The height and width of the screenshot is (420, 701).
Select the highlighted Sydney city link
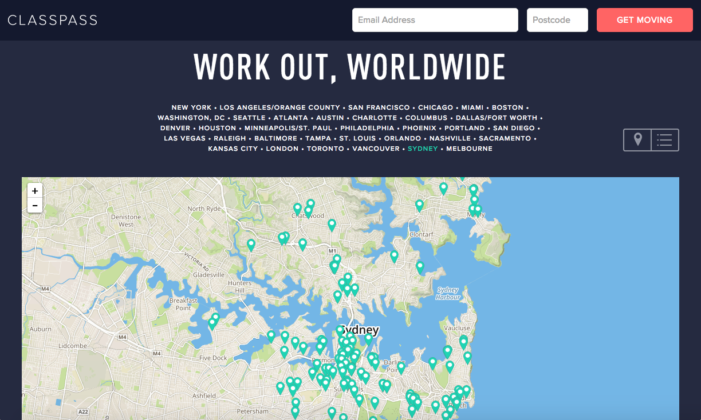(x=423, y=149)
